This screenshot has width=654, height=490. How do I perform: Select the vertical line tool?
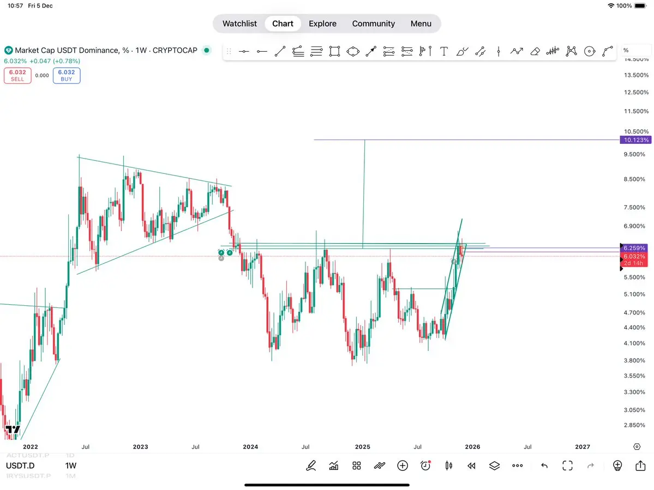[499, 51]
